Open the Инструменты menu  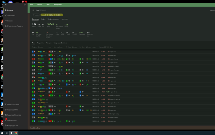pyautogui.click(x=58, y=5)
